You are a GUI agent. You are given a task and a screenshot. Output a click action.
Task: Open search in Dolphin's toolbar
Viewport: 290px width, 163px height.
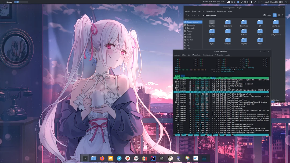283,15
